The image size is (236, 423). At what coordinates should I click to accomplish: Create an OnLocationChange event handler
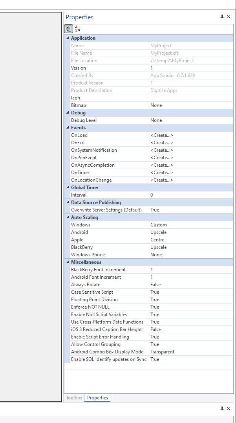(x=191, y=180)
